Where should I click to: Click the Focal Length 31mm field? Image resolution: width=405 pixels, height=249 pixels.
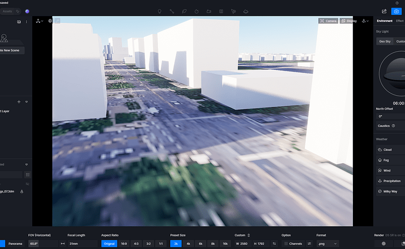(82, 244)
